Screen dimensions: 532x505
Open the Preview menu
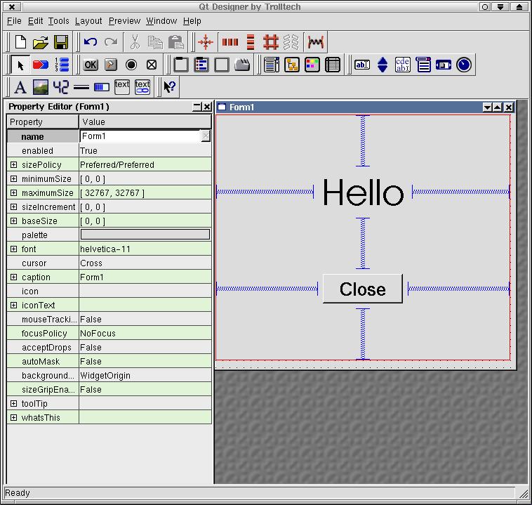tap(124, 21)
